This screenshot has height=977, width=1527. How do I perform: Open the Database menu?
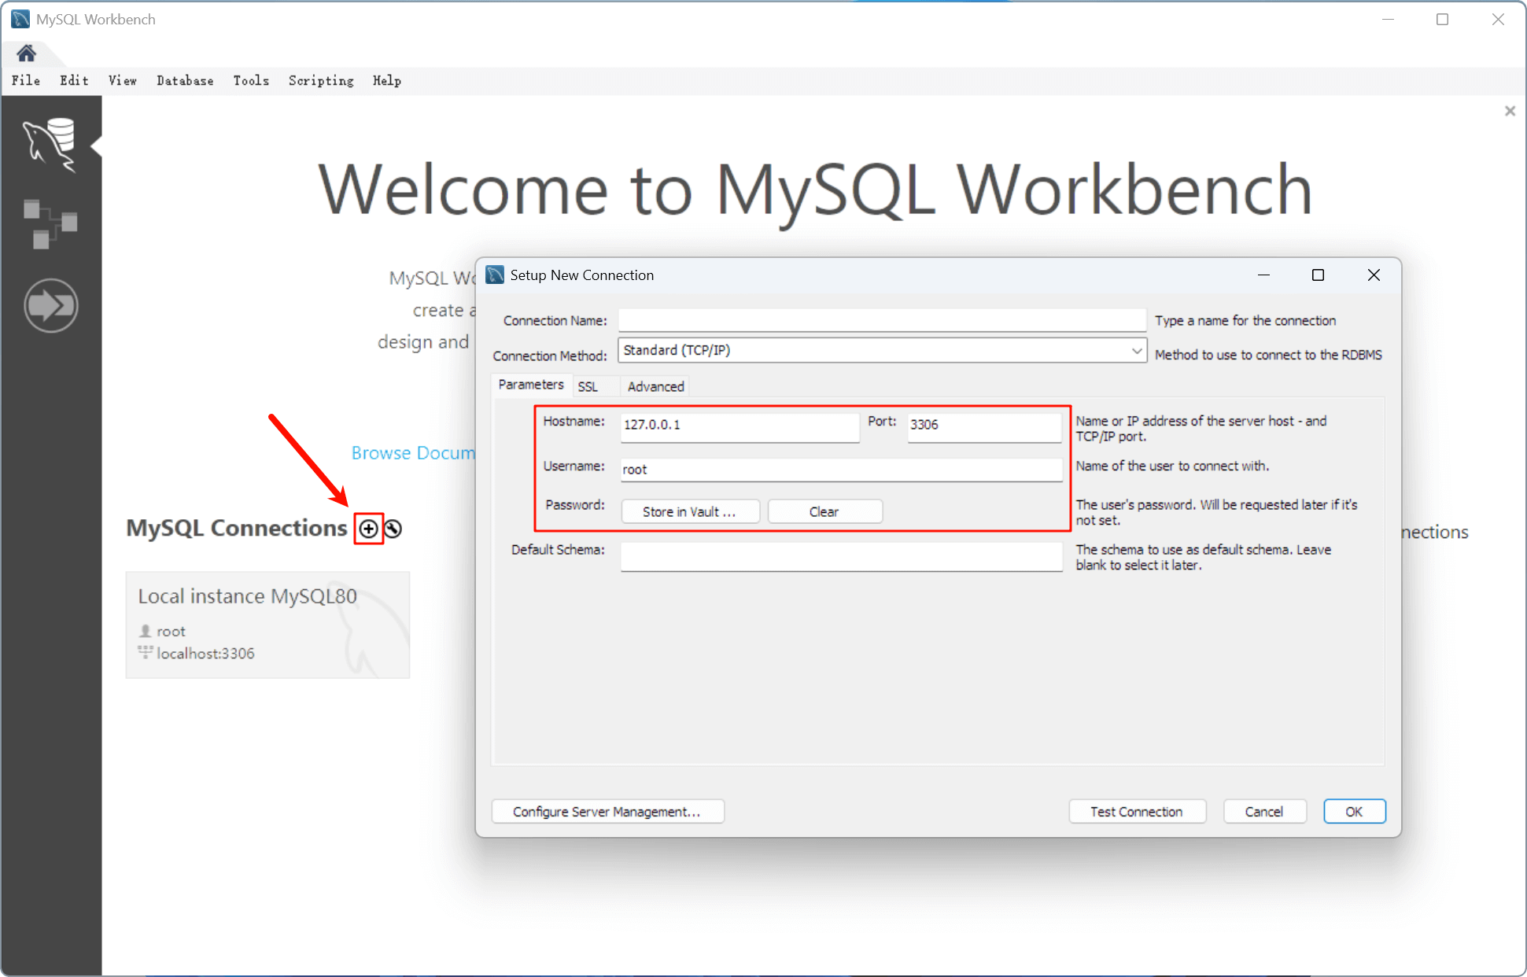tap(185, 80)
